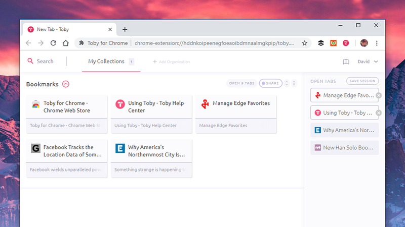This screenshot has width=405, height=227.
Task: Open the Facebook Tracks the Location Data card
Action: (x=67, y=158)
